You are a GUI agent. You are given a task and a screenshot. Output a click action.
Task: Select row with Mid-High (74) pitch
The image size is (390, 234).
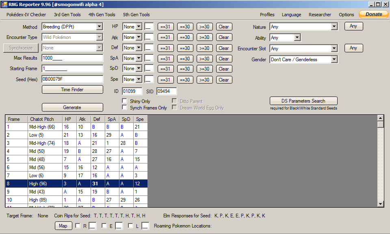pyautogui.click(x=77, y=143)
